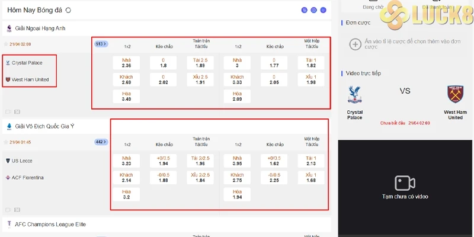Choose first-half Xỉu 1 at 1.68
This screenshot has height=237, width=474.
[x=311, y=177]
